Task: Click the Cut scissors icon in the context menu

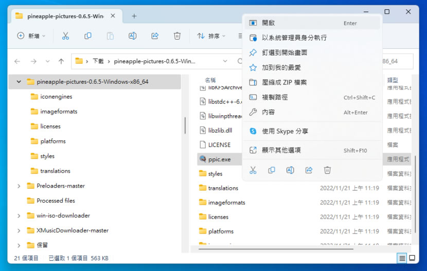Action: coord(253,170)
